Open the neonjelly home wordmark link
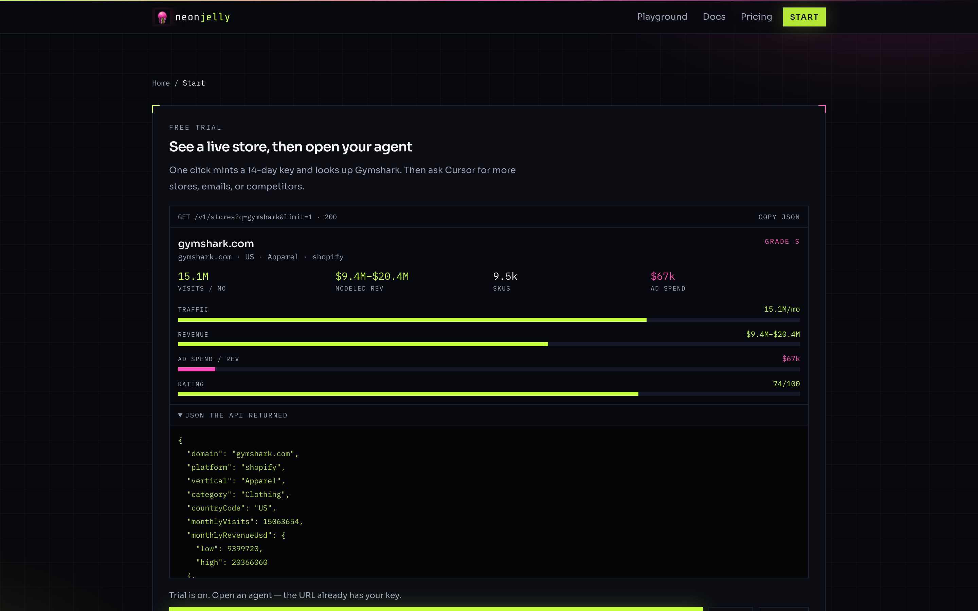Viewport: 978px width, 611px height. 202,17
